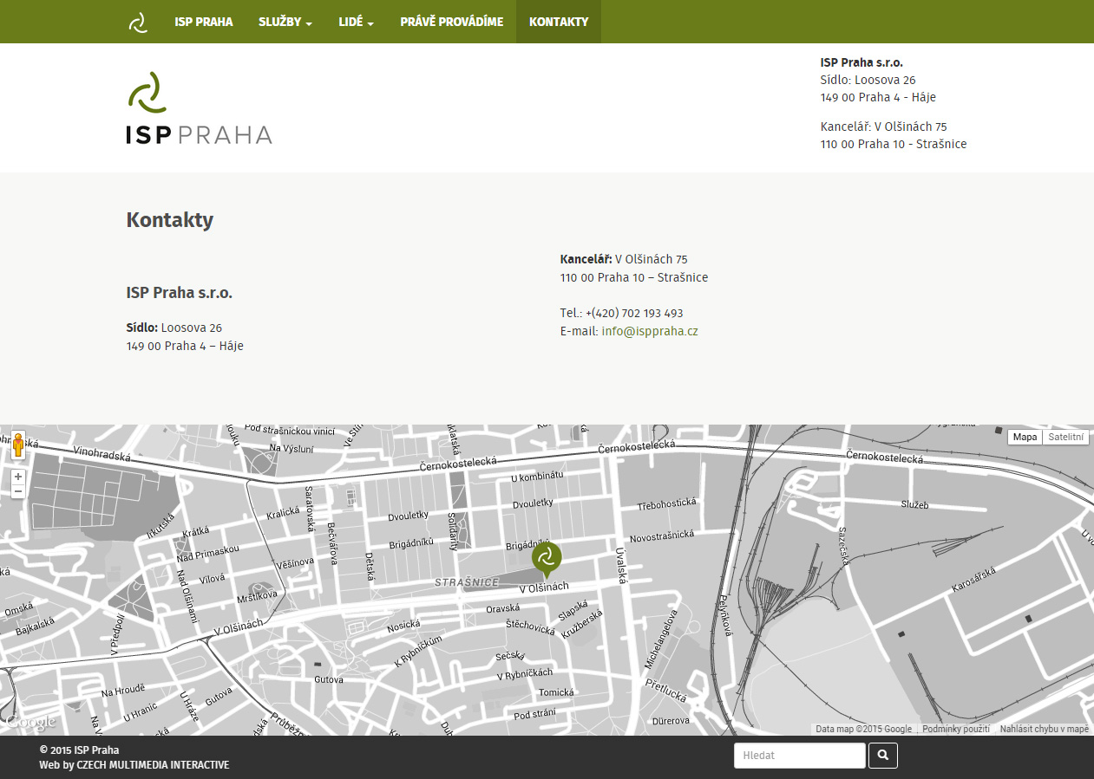The width and height of the screenshot is (1094, 779).
Task: Focus the Hledat search field
Action: (x=800, y=756)
